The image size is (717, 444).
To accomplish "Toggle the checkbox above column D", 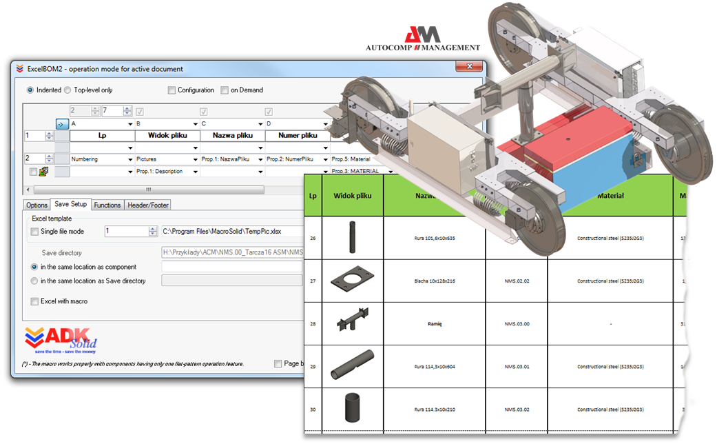I will 269,111.
